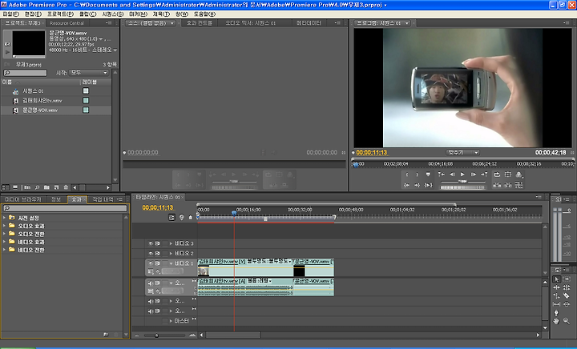Switch to the 정보 tab
Image resolution: width=577 pixels, height=349 pixels.
coord(56,199)
